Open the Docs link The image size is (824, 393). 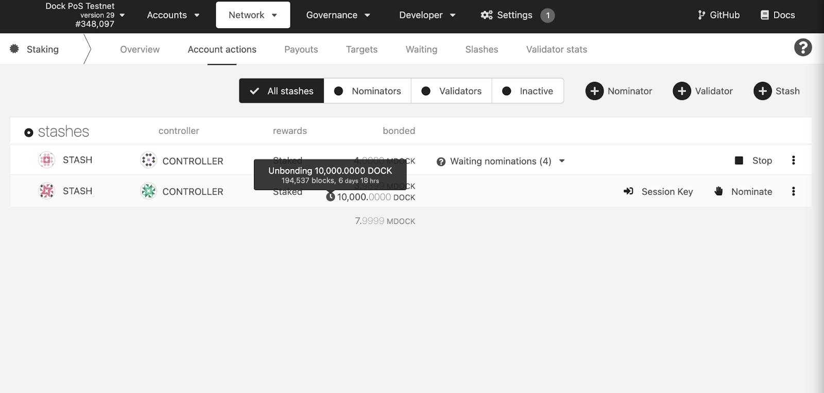[x=778, y=15]
